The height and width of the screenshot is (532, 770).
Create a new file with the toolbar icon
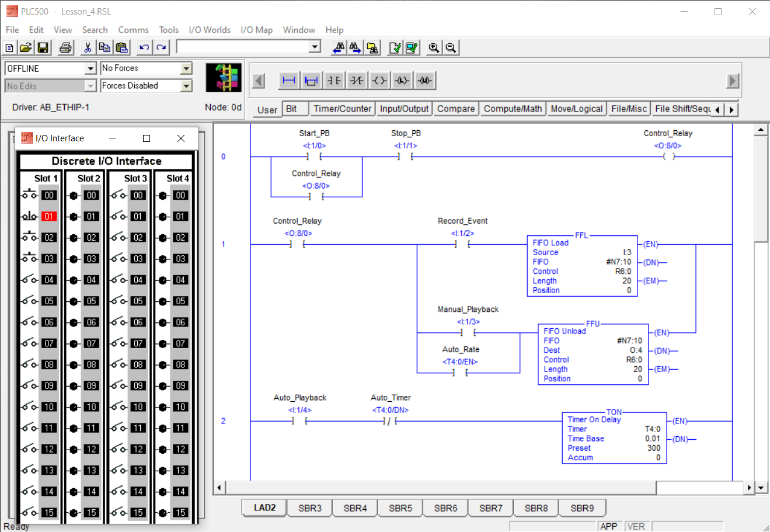click(9, 48)
